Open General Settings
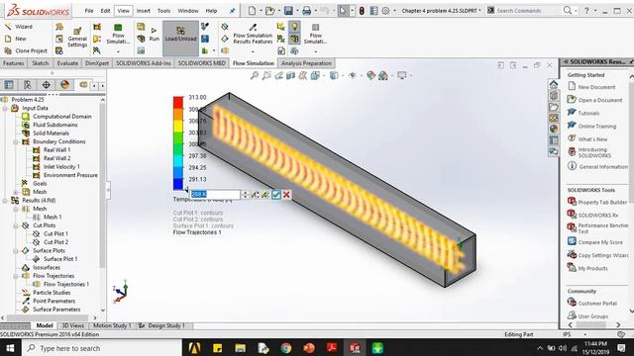 [x=77, y=38]
